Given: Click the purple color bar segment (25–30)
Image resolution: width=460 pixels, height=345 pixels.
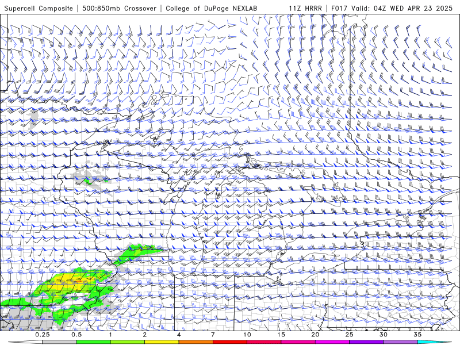Looking at the screenshot, I should pyautogui.click(x=366, y=342).
